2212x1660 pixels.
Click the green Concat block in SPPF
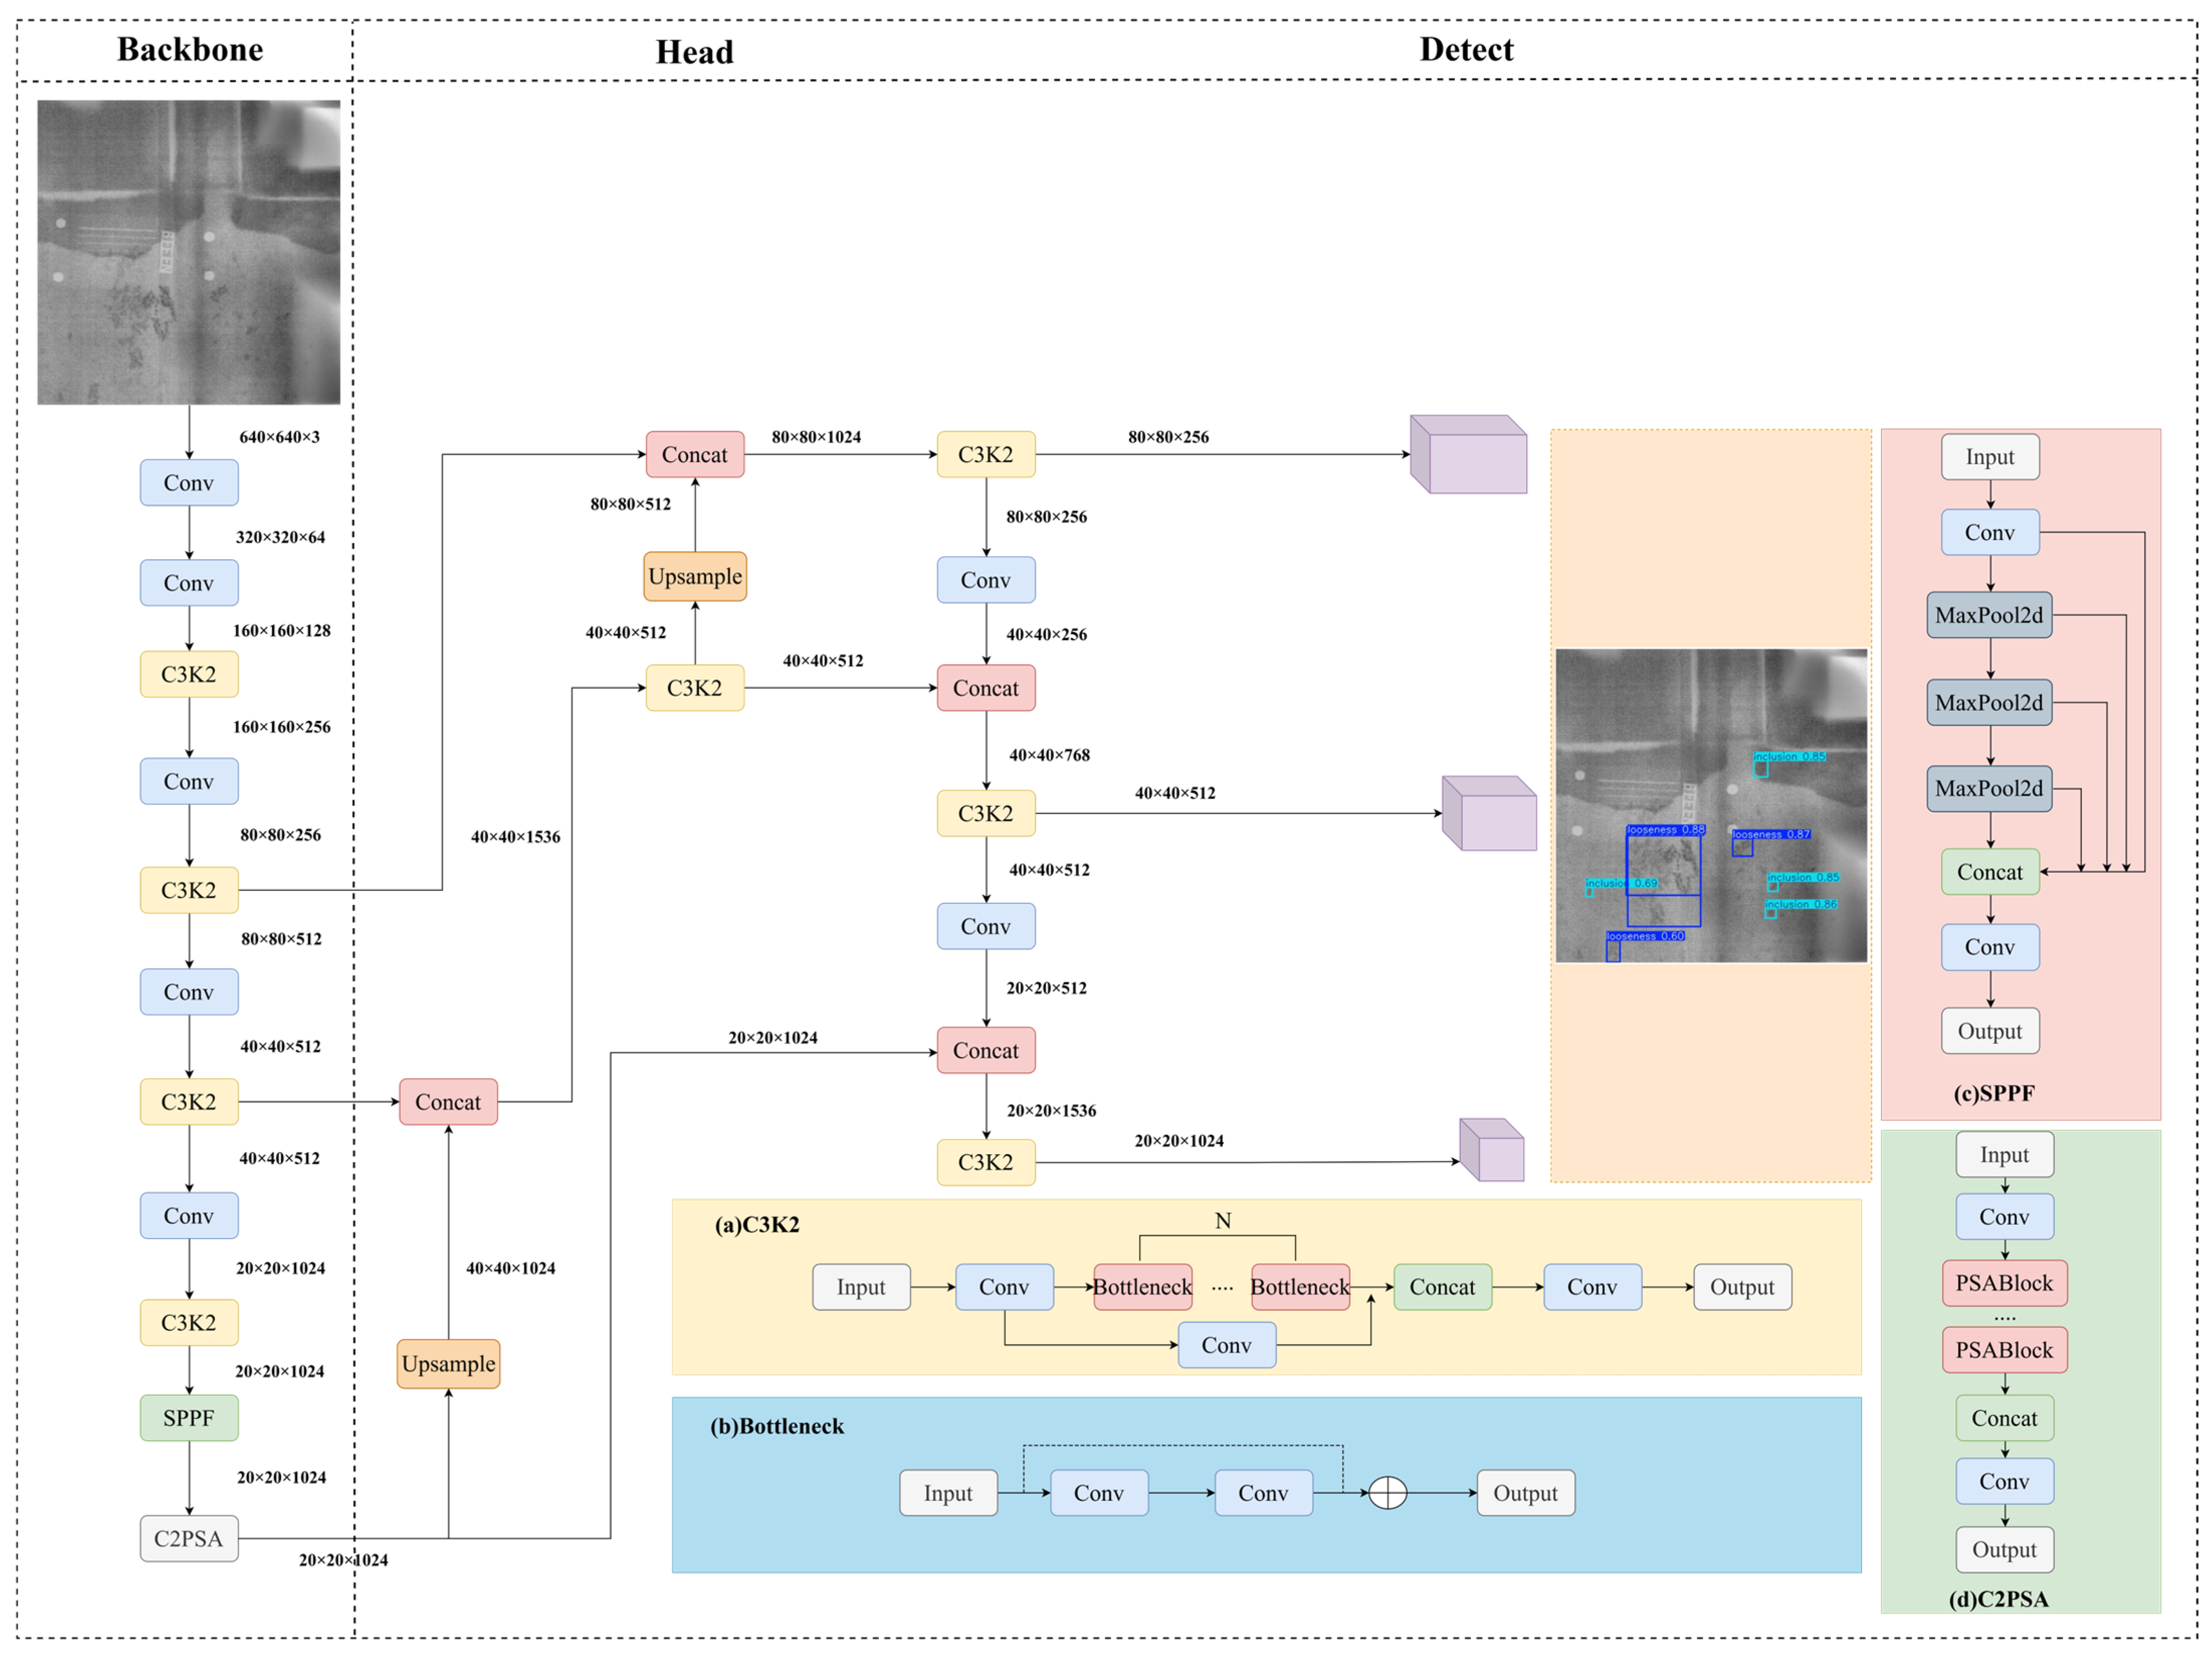click(x=1989, y=872)
